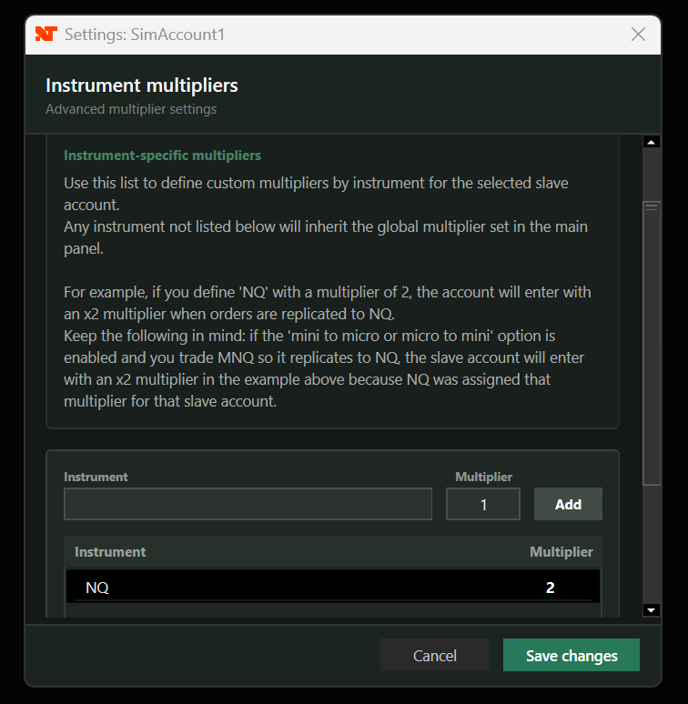The width and height of the screenshot is (688, 704).
Task: Click the vertical scrollbar thumb
Action: [x=652, y=343]
